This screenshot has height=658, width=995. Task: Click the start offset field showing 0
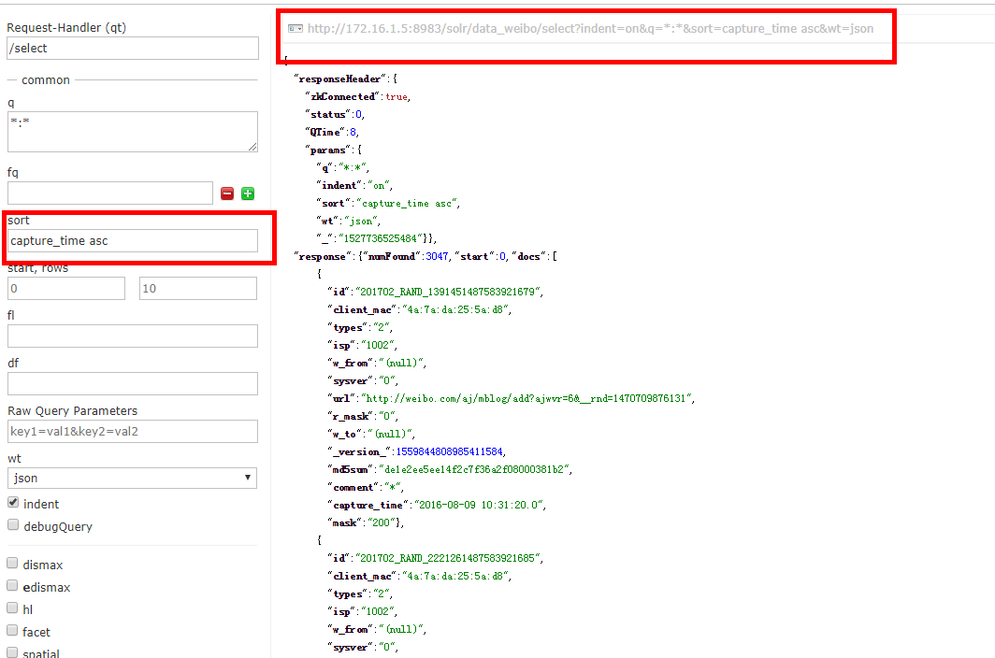click(65, 289)
